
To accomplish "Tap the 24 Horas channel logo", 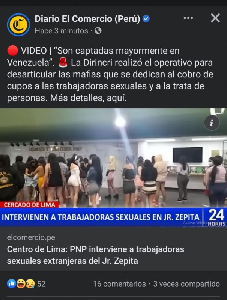I will (x=216, y=217).
